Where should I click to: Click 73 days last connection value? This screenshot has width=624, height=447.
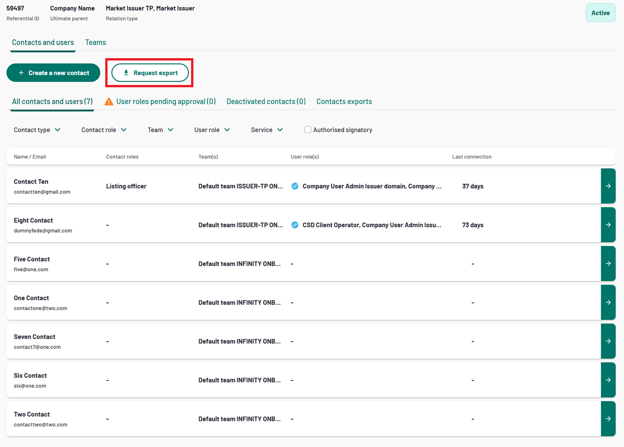(x=473, y=225)
